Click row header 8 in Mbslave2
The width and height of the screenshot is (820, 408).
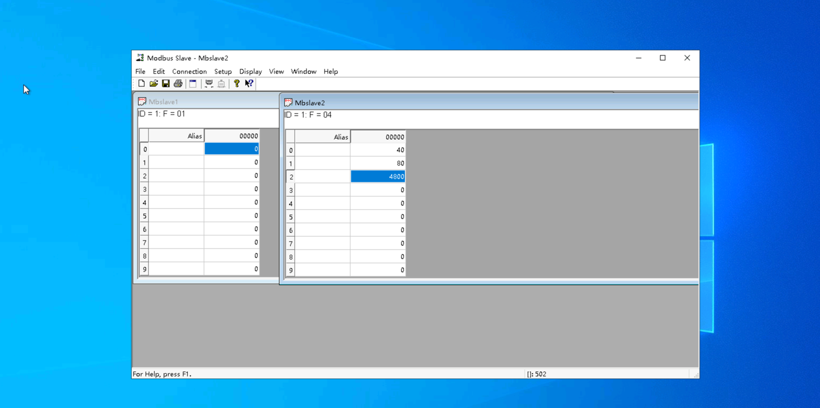pyautogui.click(x=290, y=257)
